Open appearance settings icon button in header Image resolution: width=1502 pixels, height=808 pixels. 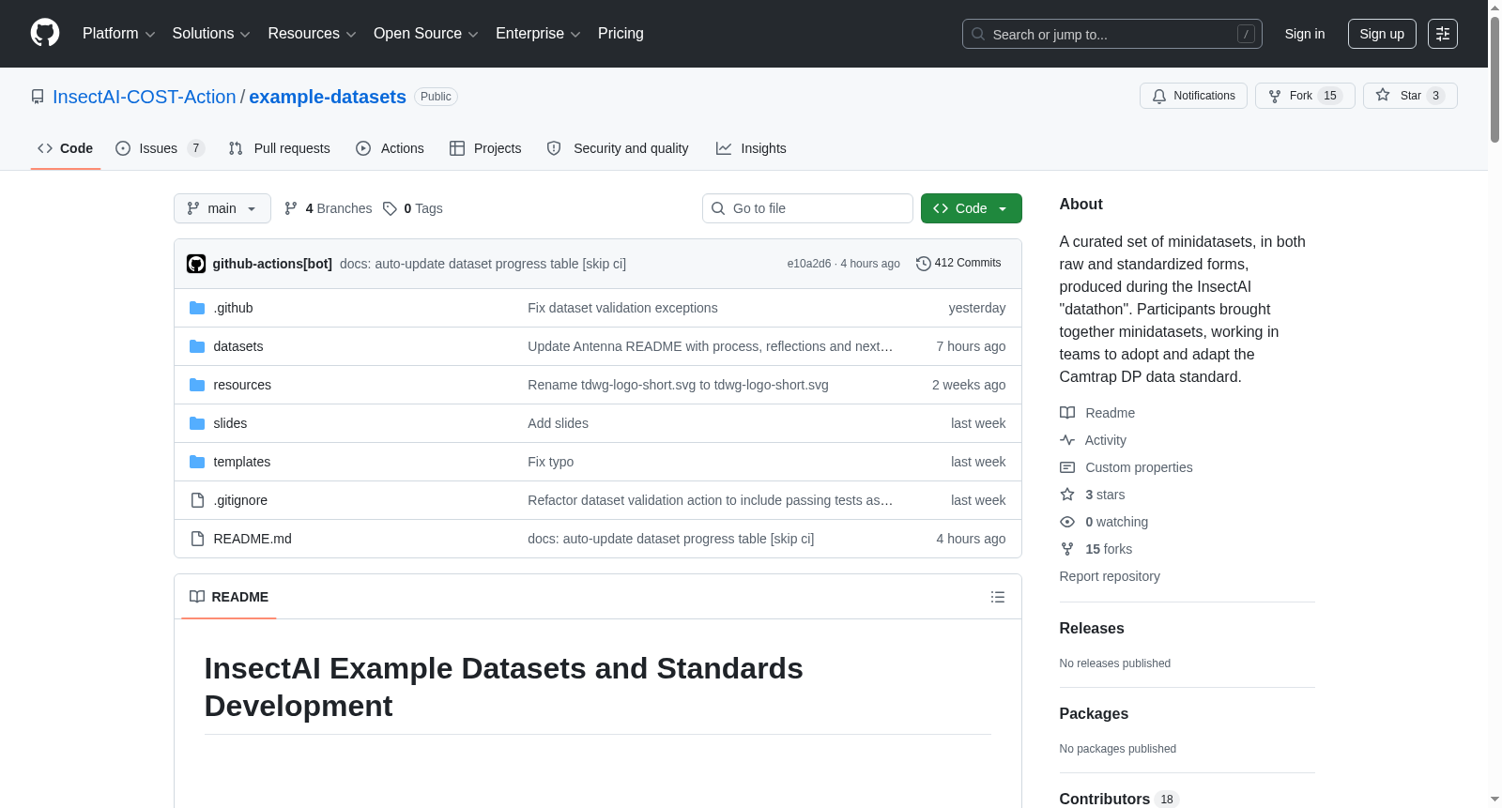[x=1443, y=34]
